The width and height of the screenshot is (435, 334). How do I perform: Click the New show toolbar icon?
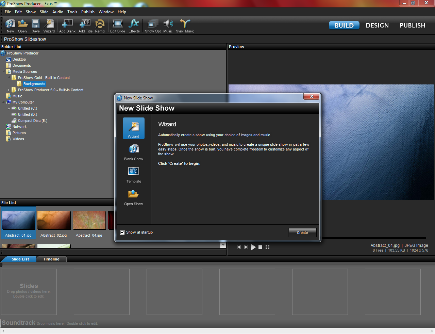(x=10, y=26)
